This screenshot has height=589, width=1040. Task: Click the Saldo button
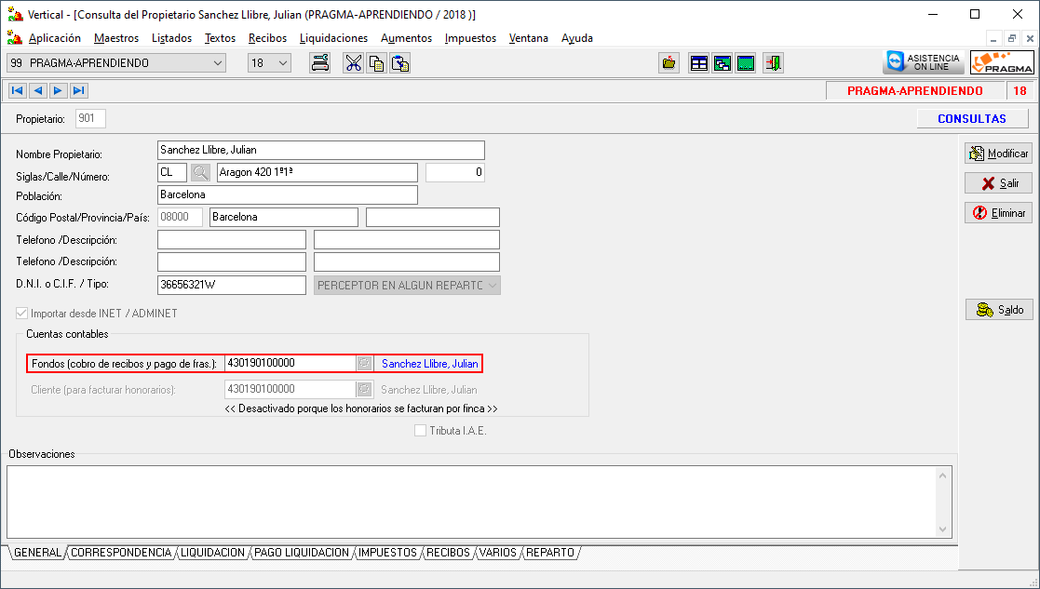(x=998, y=310)
